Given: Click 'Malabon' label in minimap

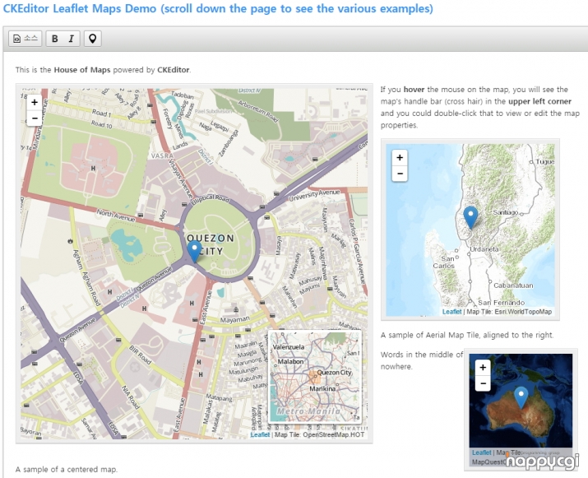Looking at the screenshot, I should 290,361.
